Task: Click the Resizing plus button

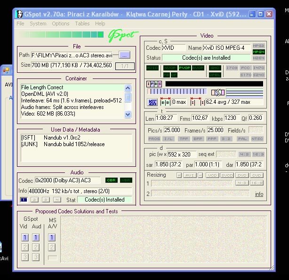Action: coord(179,175)
